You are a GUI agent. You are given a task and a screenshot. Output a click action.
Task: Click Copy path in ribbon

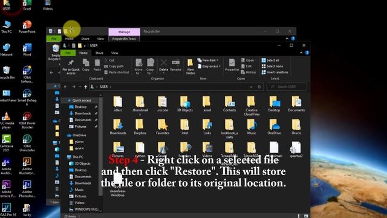114,66
